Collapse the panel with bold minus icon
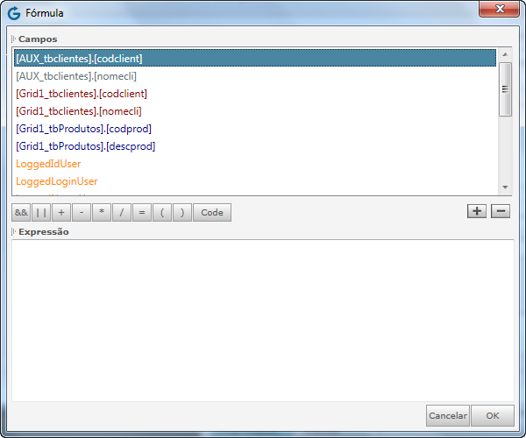Image resolution: width=526 pixels, height=438 pixels. (x=500, y=211)
